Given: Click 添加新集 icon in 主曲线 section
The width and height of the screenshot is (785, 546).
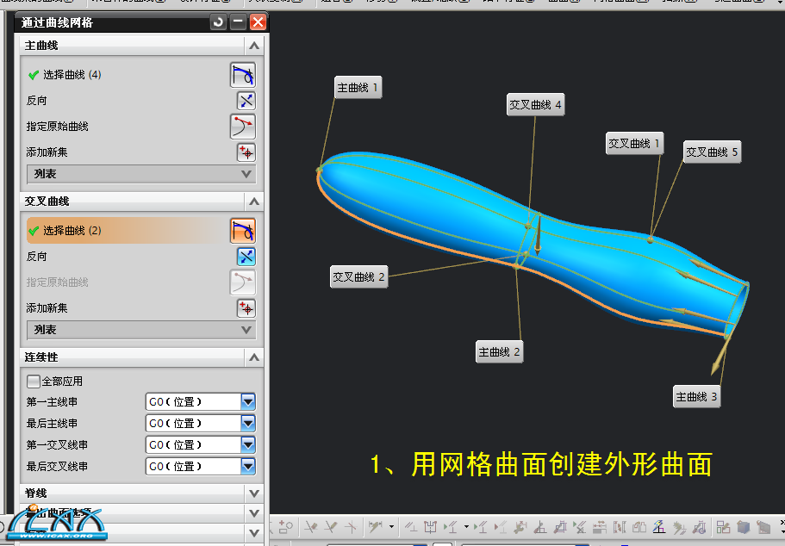Looking at the screenshot, I should coord(246,152).
